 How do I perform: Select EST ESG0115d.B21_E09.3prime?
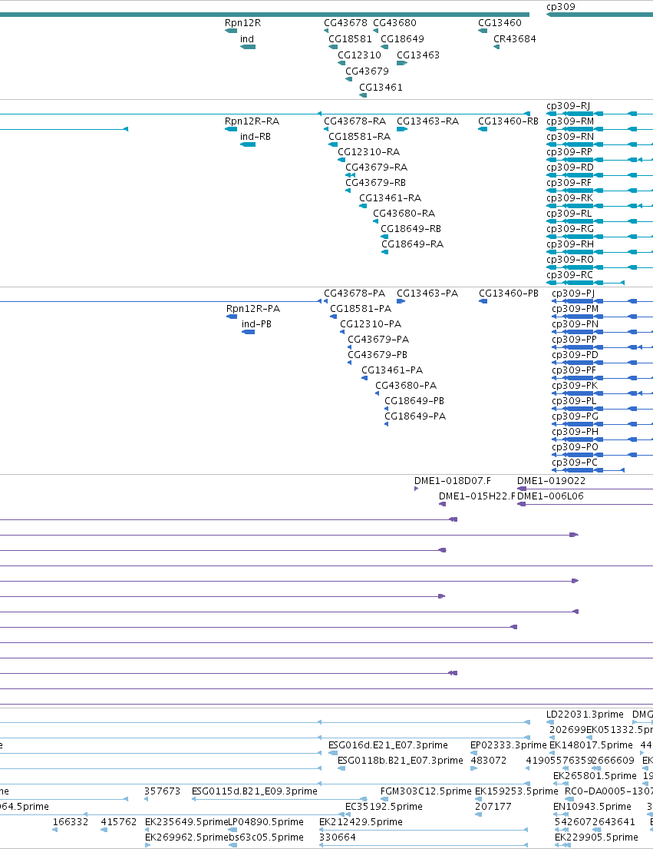pos(279,798)
